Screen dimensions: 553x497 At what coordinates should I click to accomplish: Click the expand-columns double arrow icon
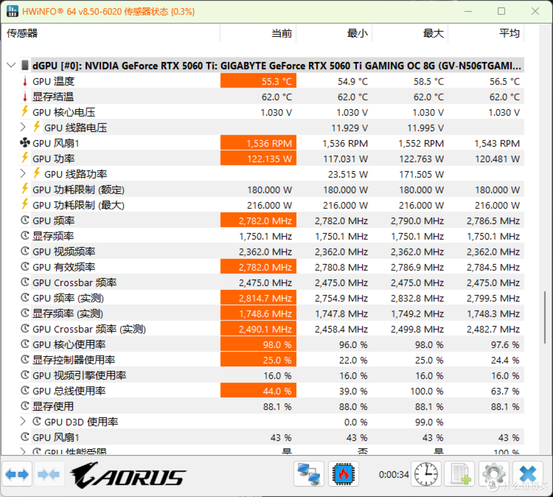coord(17,474)
